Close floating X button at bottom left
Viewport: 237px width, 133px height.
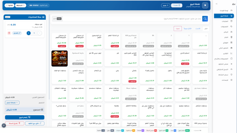(4, 125)
